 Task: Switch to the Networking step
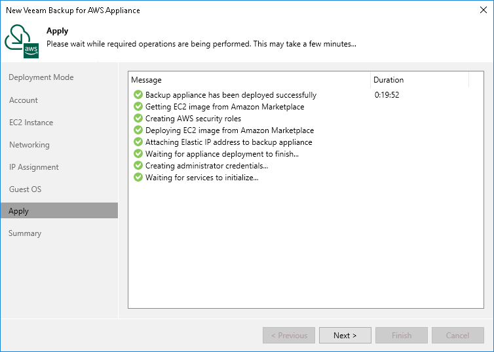tap(29, 145)
